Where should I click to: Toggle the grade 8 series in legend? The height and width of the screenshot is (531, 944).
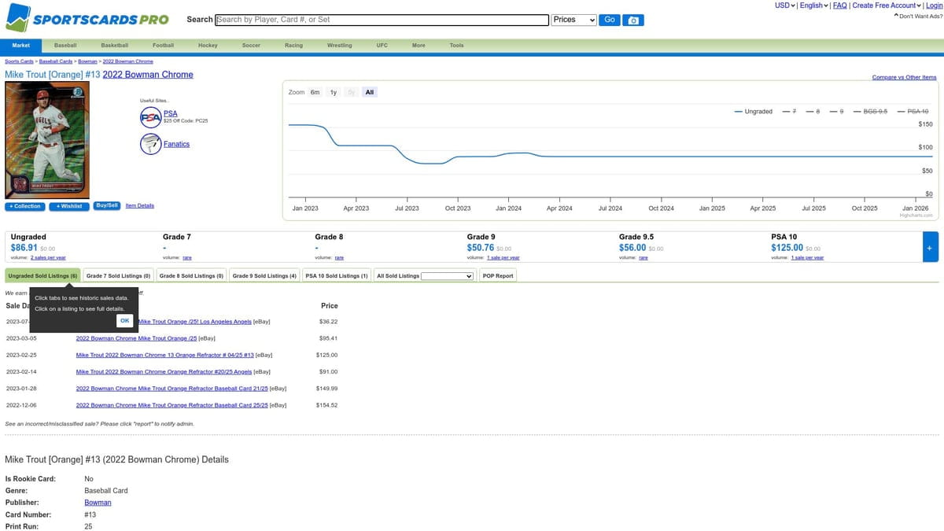(x=813, y=112)
